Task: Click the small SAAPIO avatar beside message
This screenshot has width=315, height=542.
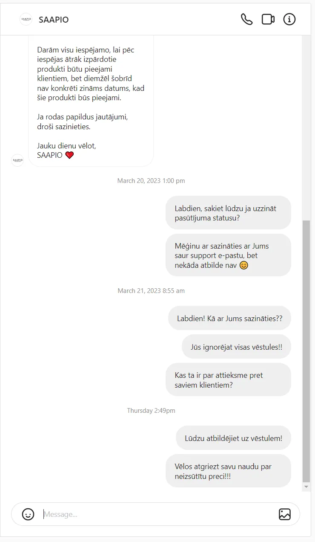Action: click(17, 160)
